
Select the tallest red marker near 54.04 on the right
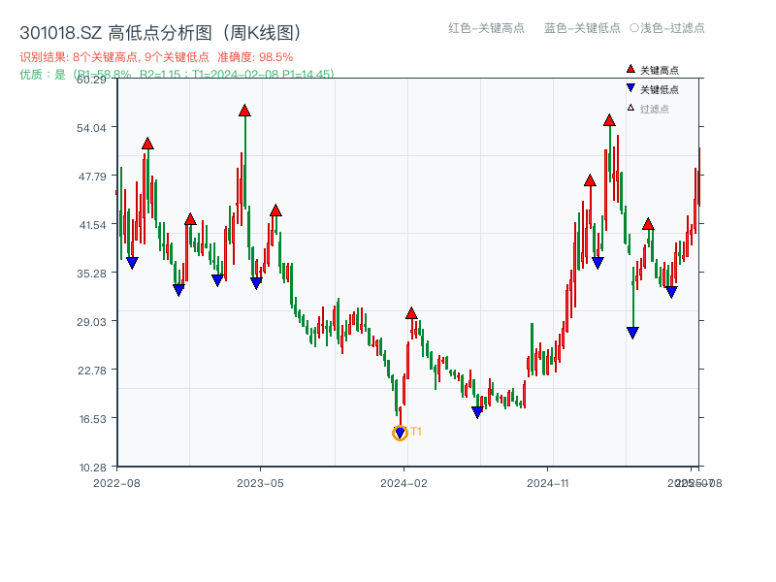click(x=608, y=121)
